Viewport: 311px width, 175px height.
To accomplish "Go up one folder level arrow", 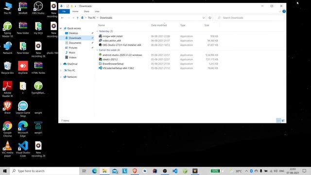I will click(77, 17).
